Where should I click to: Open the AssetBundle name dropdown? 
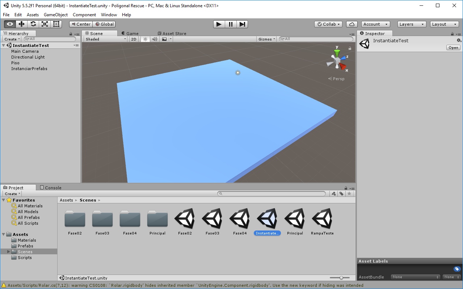[x=415, y=277]
